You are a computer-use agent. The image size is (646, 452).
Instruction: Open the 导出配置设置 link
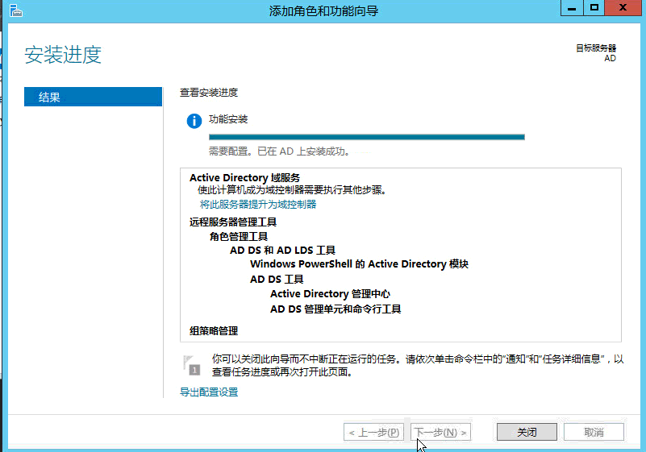(x=209, y=392)
